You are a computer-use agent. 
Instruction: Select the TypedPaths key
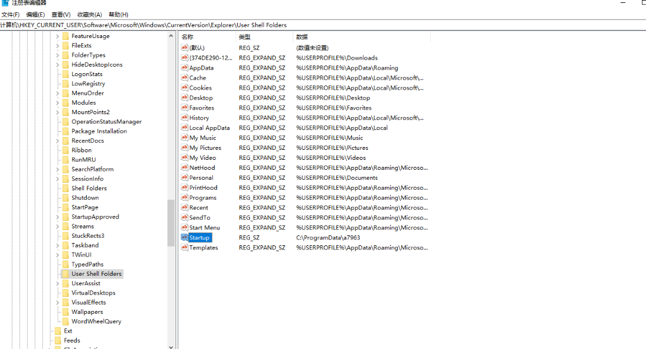pos(87,264)
